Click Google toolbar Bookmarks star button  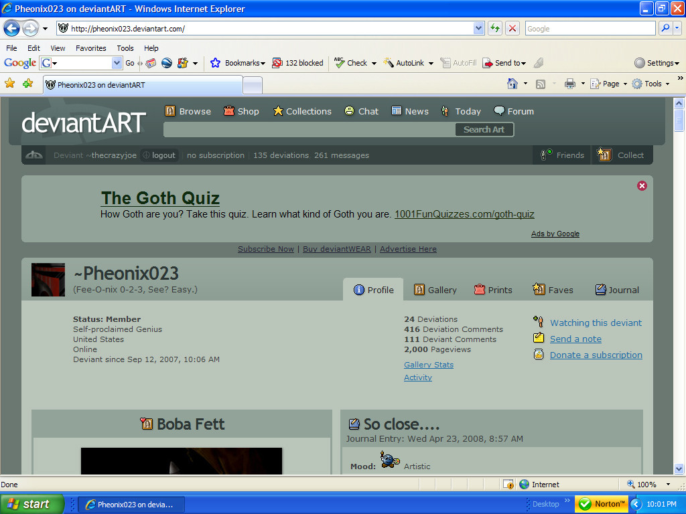coord(238,63)
